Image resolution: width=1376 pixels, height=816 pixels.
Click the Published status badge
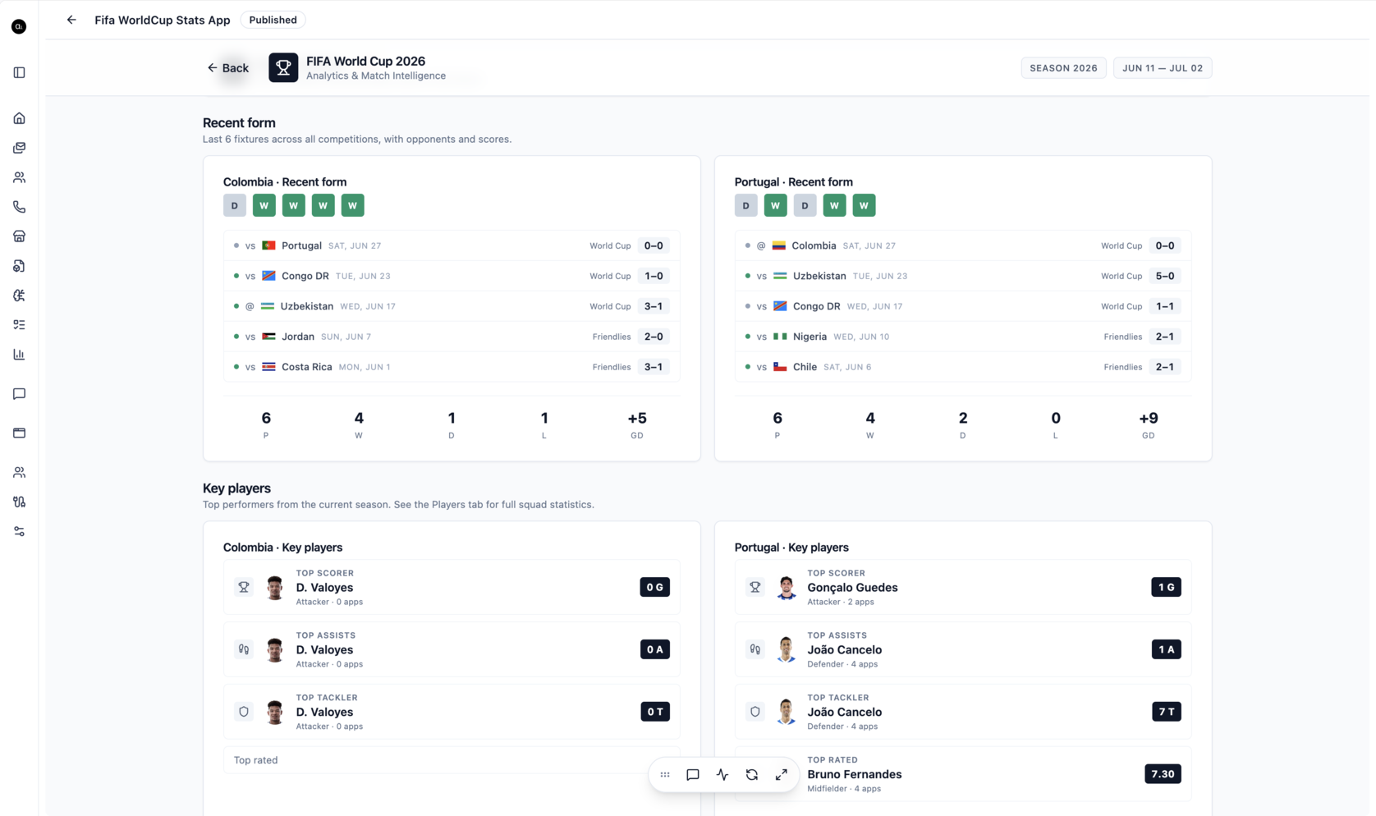(273, 20)
